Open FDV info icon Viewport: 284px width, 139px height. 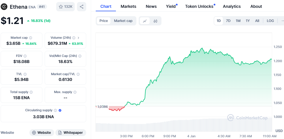(x=25, y=56)
